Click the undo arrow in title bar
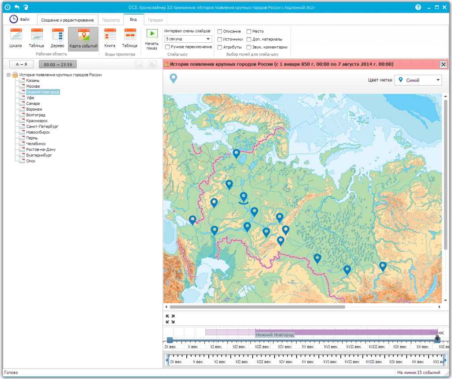The image size is (452, 379). click(17, 7)
